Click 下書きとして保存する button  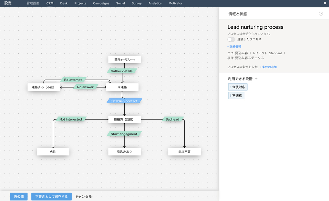coord(51,196)
